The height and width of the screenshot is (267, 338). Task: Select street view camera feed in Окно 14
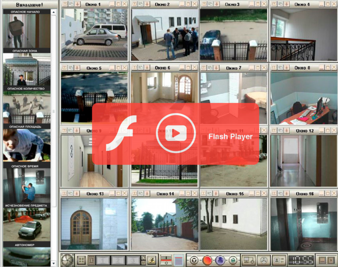coord(164,224)
